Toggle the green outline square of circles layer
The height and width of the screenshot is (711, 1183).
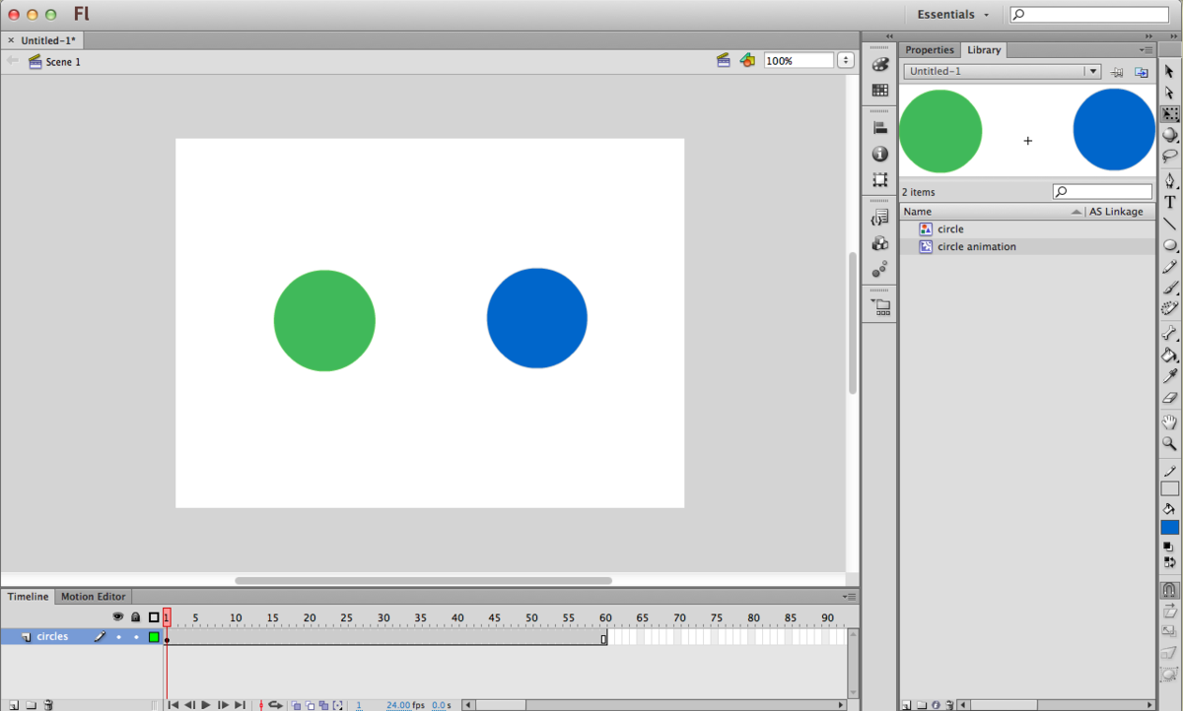[154, 637]
